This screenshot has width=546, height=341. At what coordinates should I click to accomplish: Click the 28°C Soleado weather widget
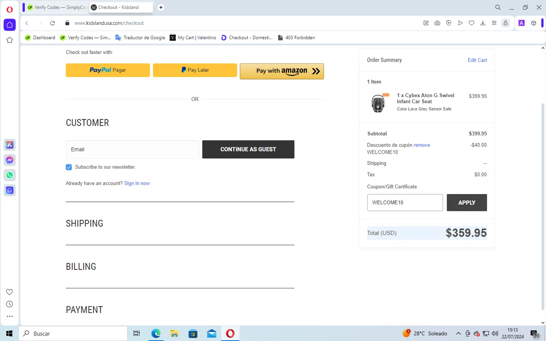point(425,333)
